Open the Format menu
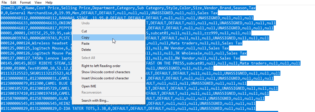This screenshot has height=112, width=315. (26, 3)
